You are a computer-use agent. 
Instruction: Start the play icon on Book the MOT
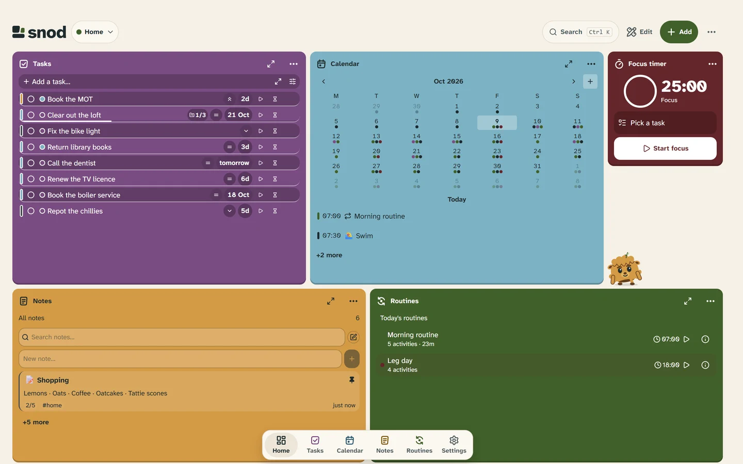[x=261, y=99]
